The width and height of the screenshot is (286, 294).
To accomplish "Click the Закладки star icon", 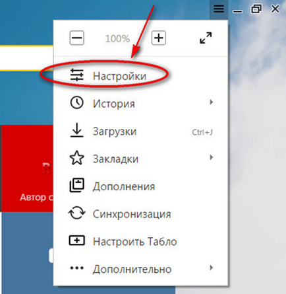I will pos(76,158).
